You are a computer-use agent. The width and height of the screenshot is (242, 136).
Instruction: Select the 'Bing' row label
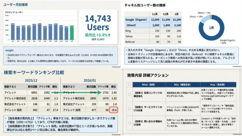tap(128, 31)
